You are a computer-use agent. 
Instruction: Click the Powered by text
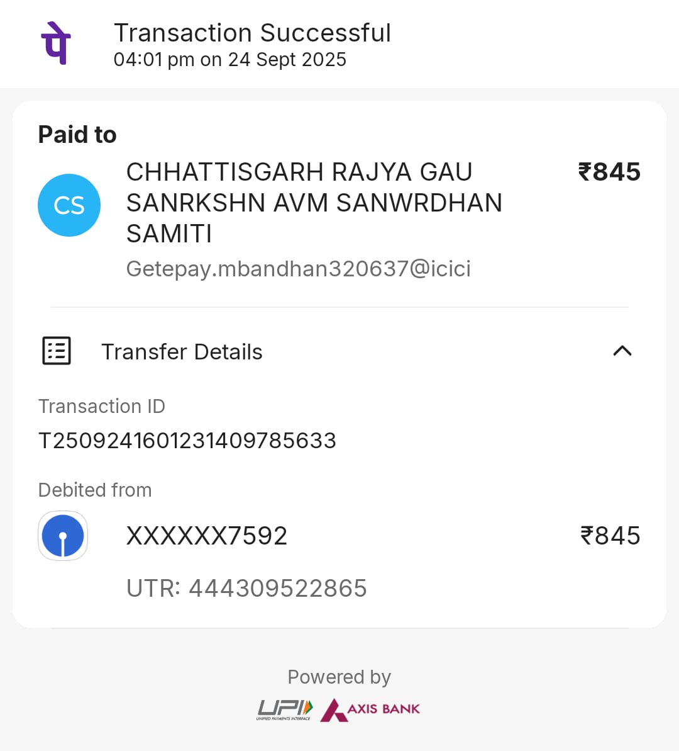[339, 677]
